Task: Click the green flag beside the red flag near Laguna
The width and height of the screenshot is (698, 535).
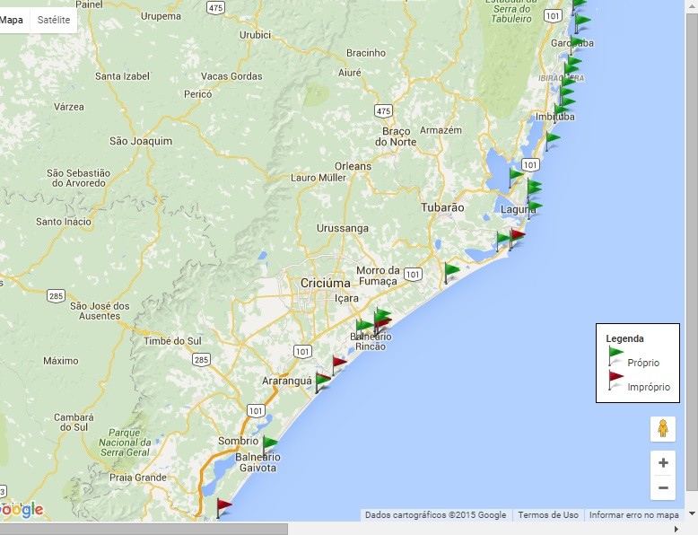Action: click(502, 241)
